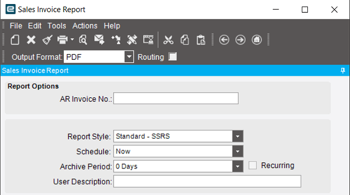Click the 'Archive Period:' label

[86, 167]
